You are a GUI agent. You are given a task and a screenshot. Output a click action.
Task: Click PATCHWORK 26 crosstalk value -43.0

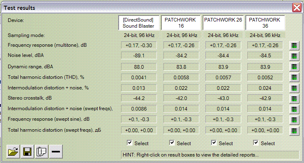pos(223,98)
